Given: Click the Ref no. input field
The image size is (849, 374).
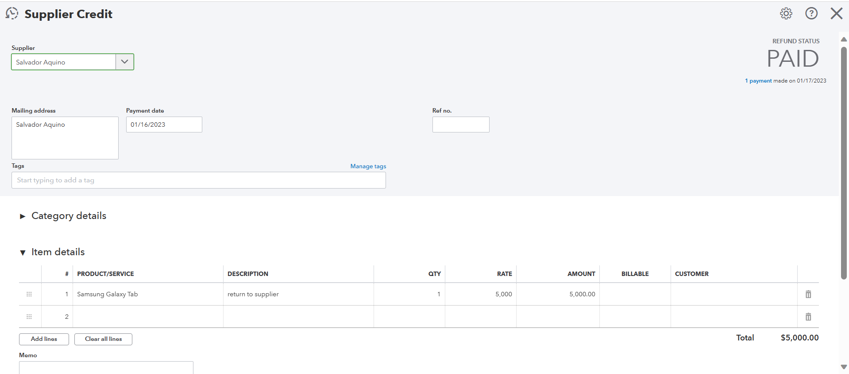Looking at the screenshot, I should (x=460, y=125).
